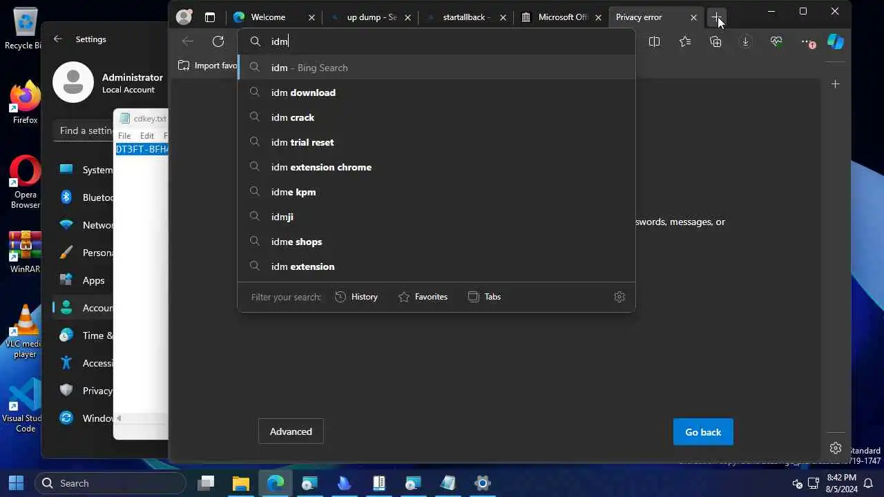This screenshot has height=497, width=884.
Task: Select the idme shops suggestion
Action: [436, 242]
